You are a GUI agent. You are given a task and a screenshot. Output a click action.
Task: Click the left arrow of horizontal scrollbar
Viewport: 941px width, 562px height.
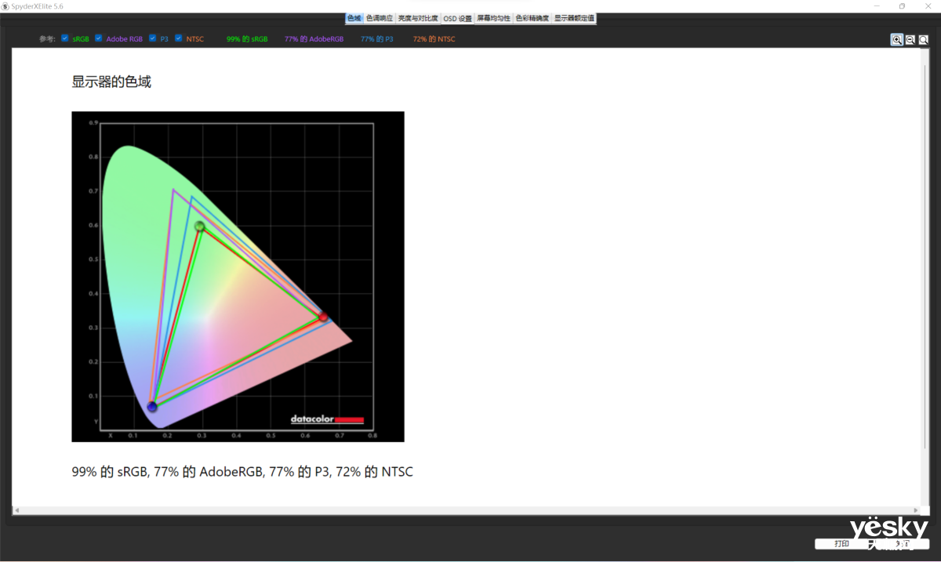16,511
